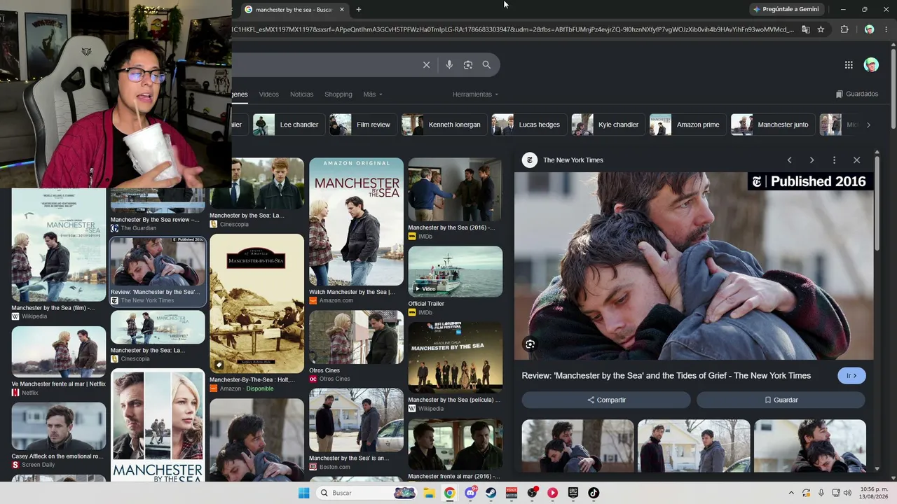Click the Pregúntale a Gemini button
The image size is (897, 504).
coord(785,10)
